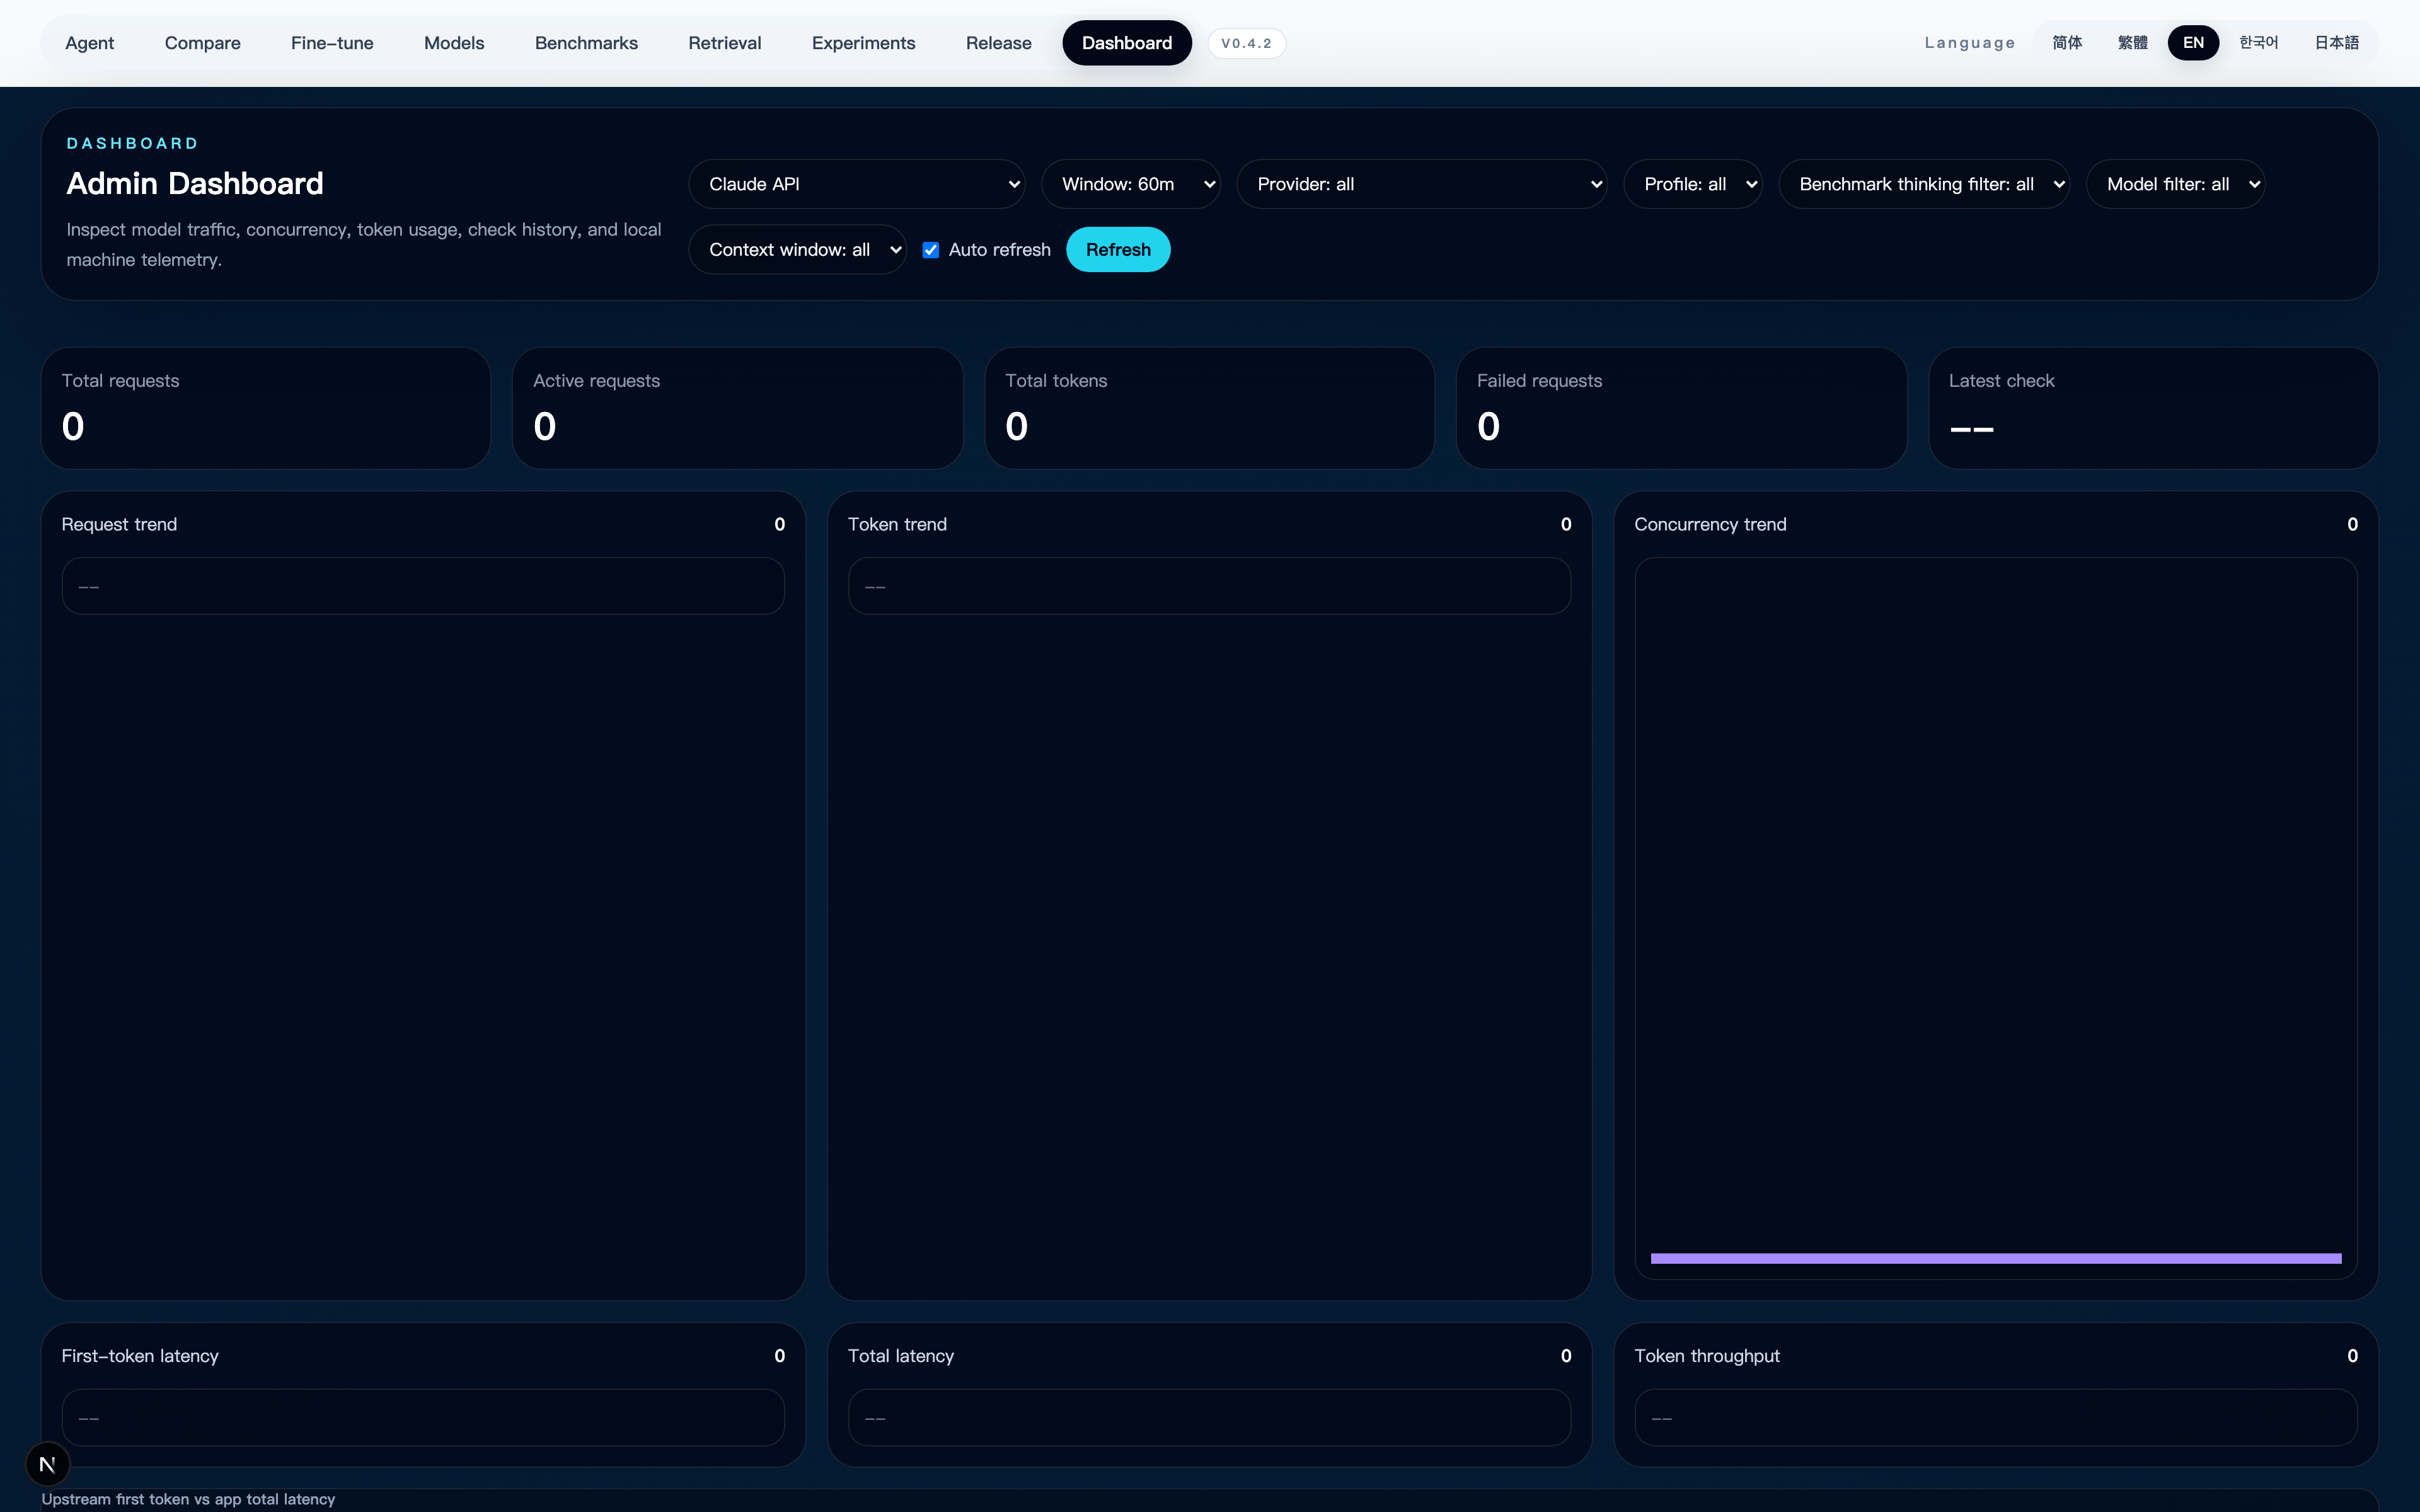
Task: Click the Request trend title
Action: (119, 524)
